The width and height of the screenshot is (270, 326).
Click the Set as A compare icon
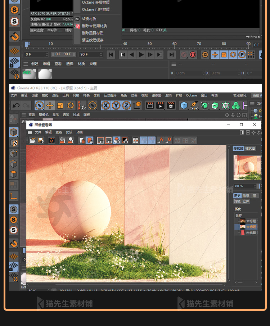click(x=161, y=140)
